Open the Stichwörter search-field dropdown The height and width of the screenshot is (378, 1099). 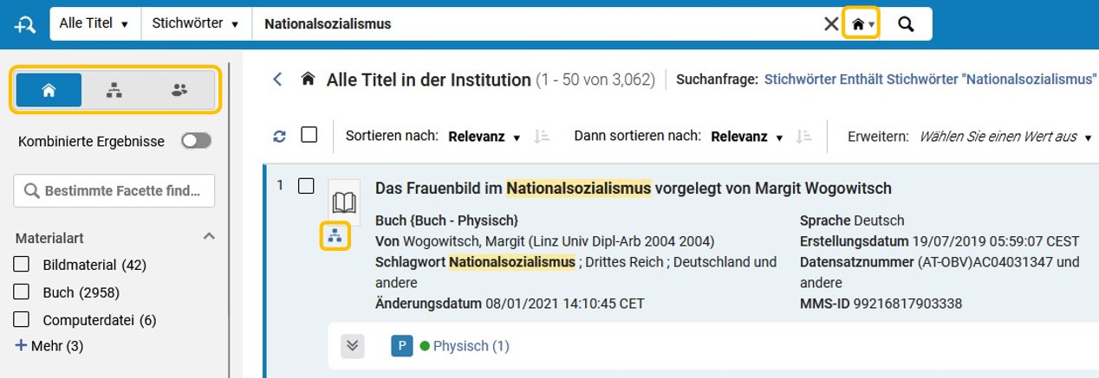196,24
